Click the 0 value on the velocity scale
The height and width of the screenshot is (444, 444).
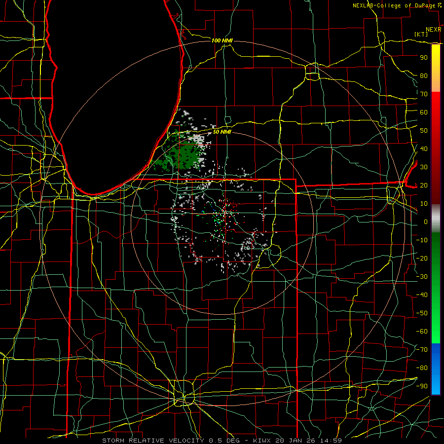[426, 222]
